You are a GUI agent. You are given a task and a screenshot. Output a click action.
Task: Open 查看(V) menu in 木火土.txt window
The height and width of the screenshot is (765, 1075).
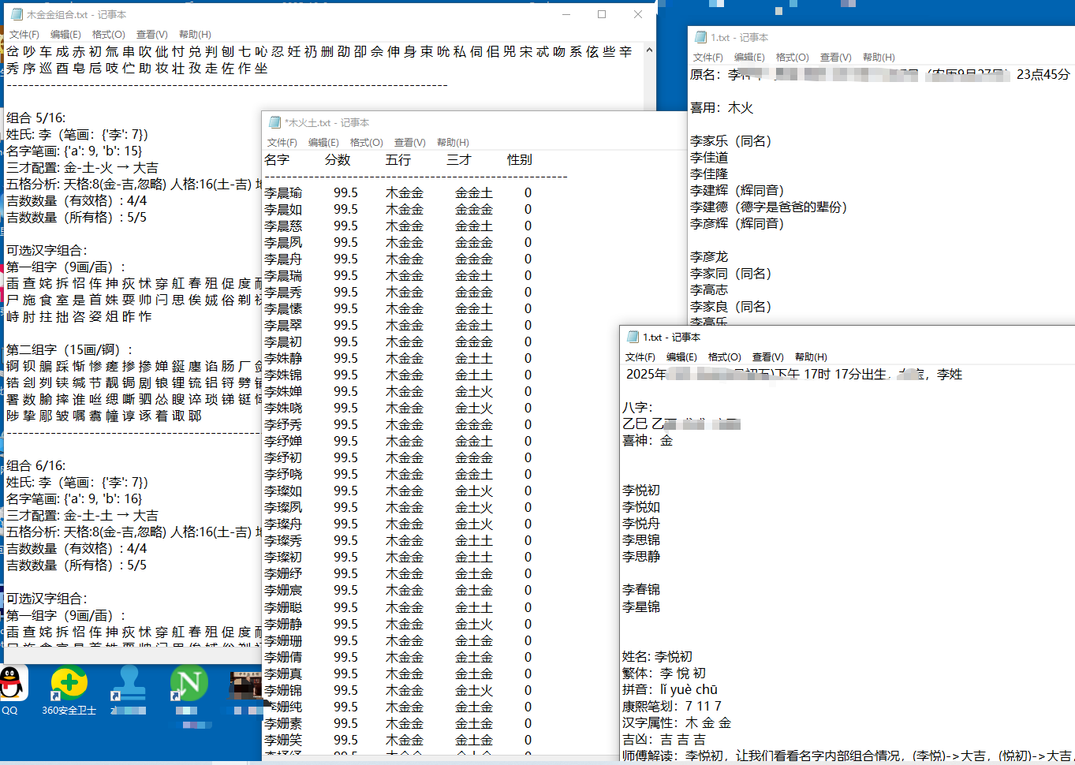[409, 143]
